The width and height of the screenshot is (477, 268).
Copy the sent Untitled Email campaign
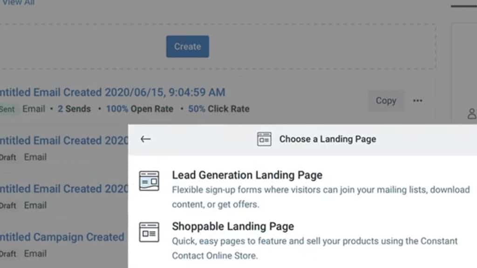386,100
